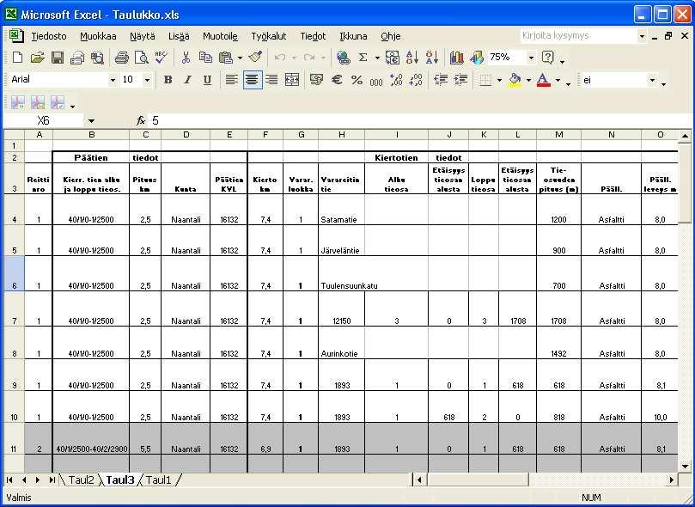Click the horizontal scrollbar thumb
Screen dimensions: 695x507
click(x=478, y=480)
